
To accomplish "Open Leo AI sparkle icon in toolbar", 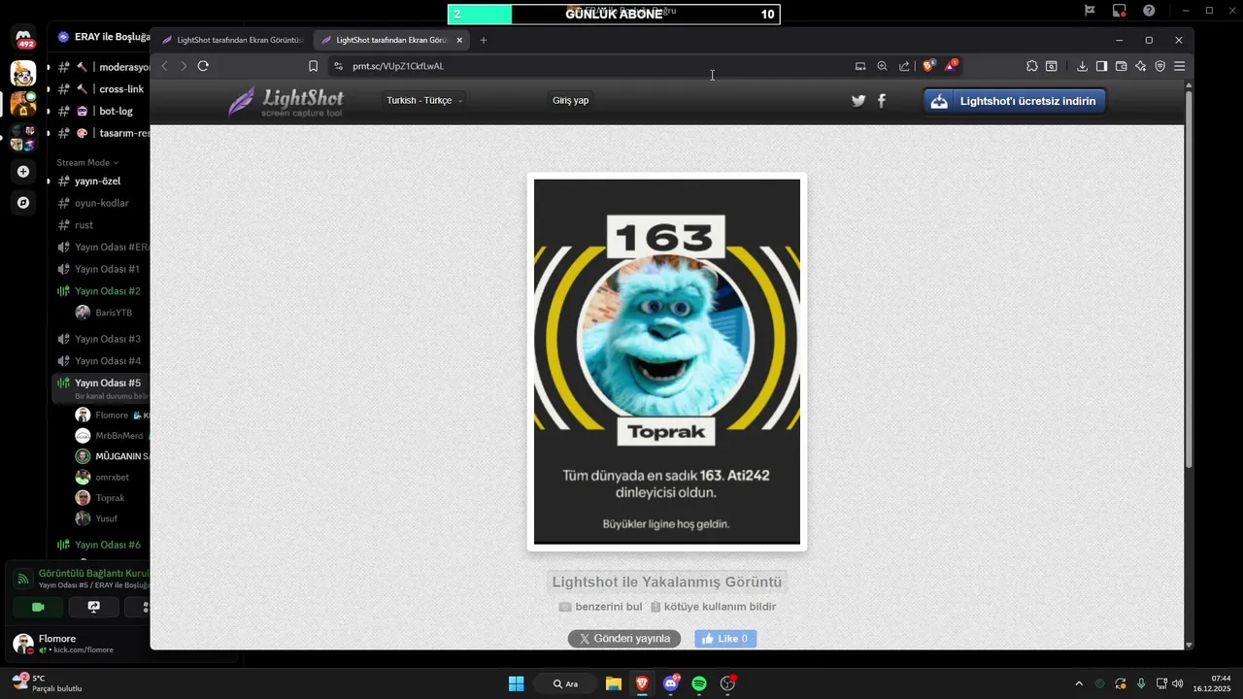I will (x=1140, y=66).
